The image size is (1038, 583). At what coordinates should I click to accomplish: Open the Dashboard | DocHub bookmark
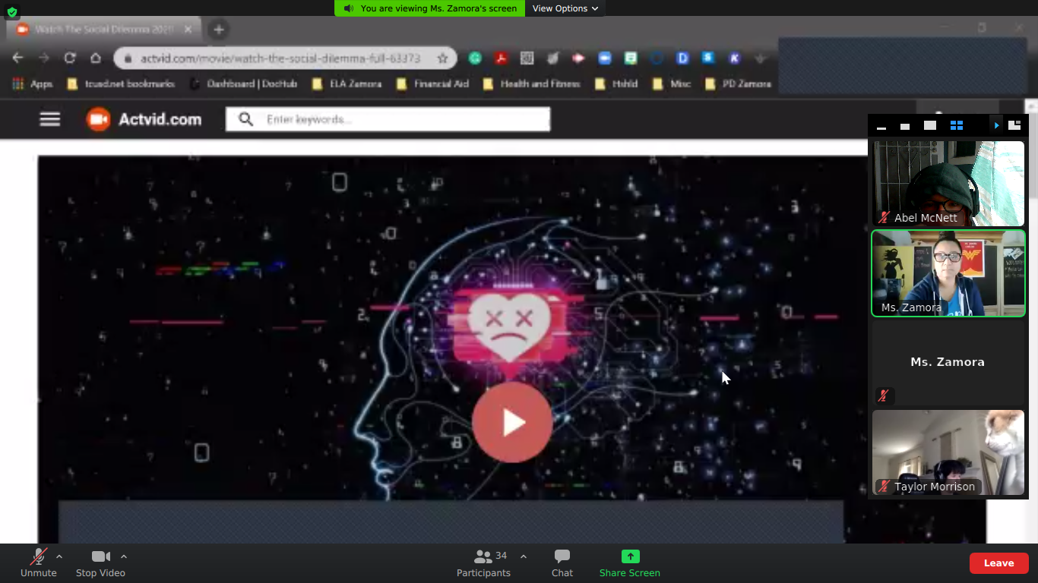[244, 84]
